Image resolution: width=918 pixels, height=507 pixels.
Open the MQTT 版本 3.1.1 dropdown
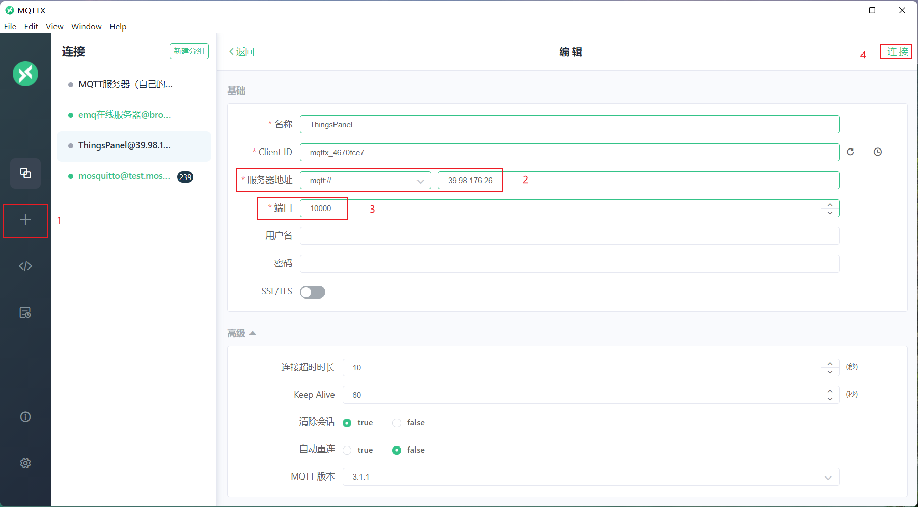click(x=591, y=477)
